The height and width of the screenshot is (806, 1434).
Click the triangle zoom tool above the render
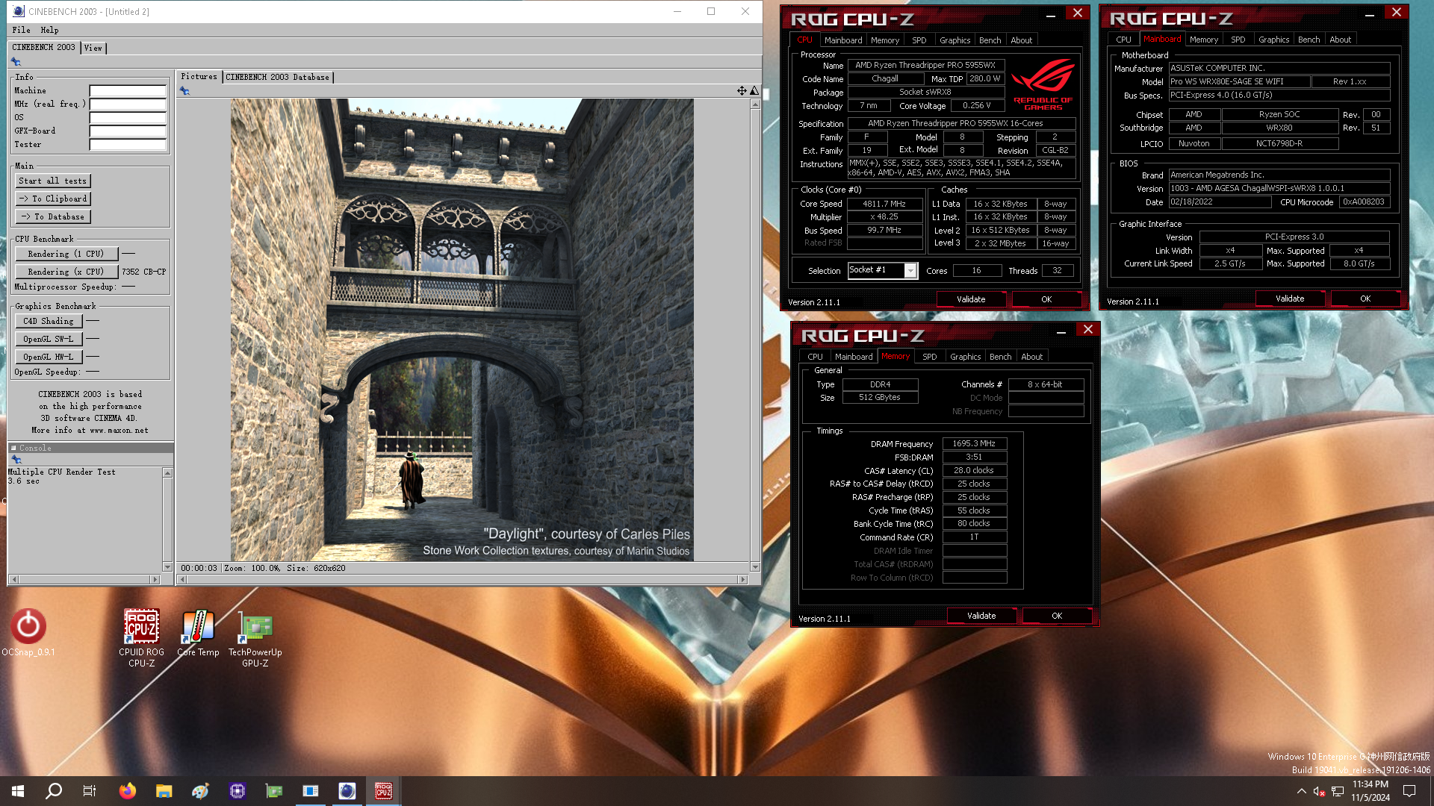(754, 90)
